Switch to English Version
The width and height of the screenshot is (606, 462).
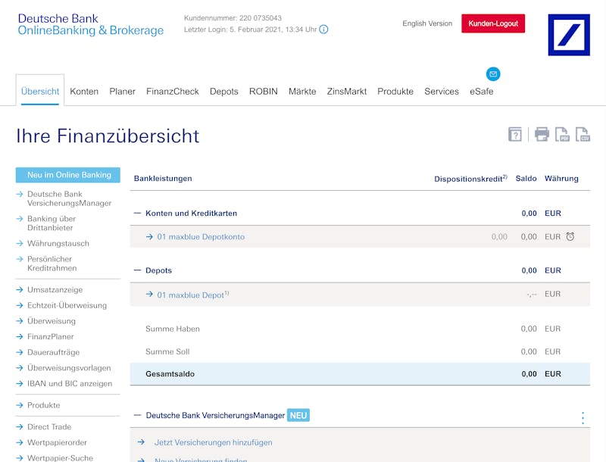tap(427, 23)
